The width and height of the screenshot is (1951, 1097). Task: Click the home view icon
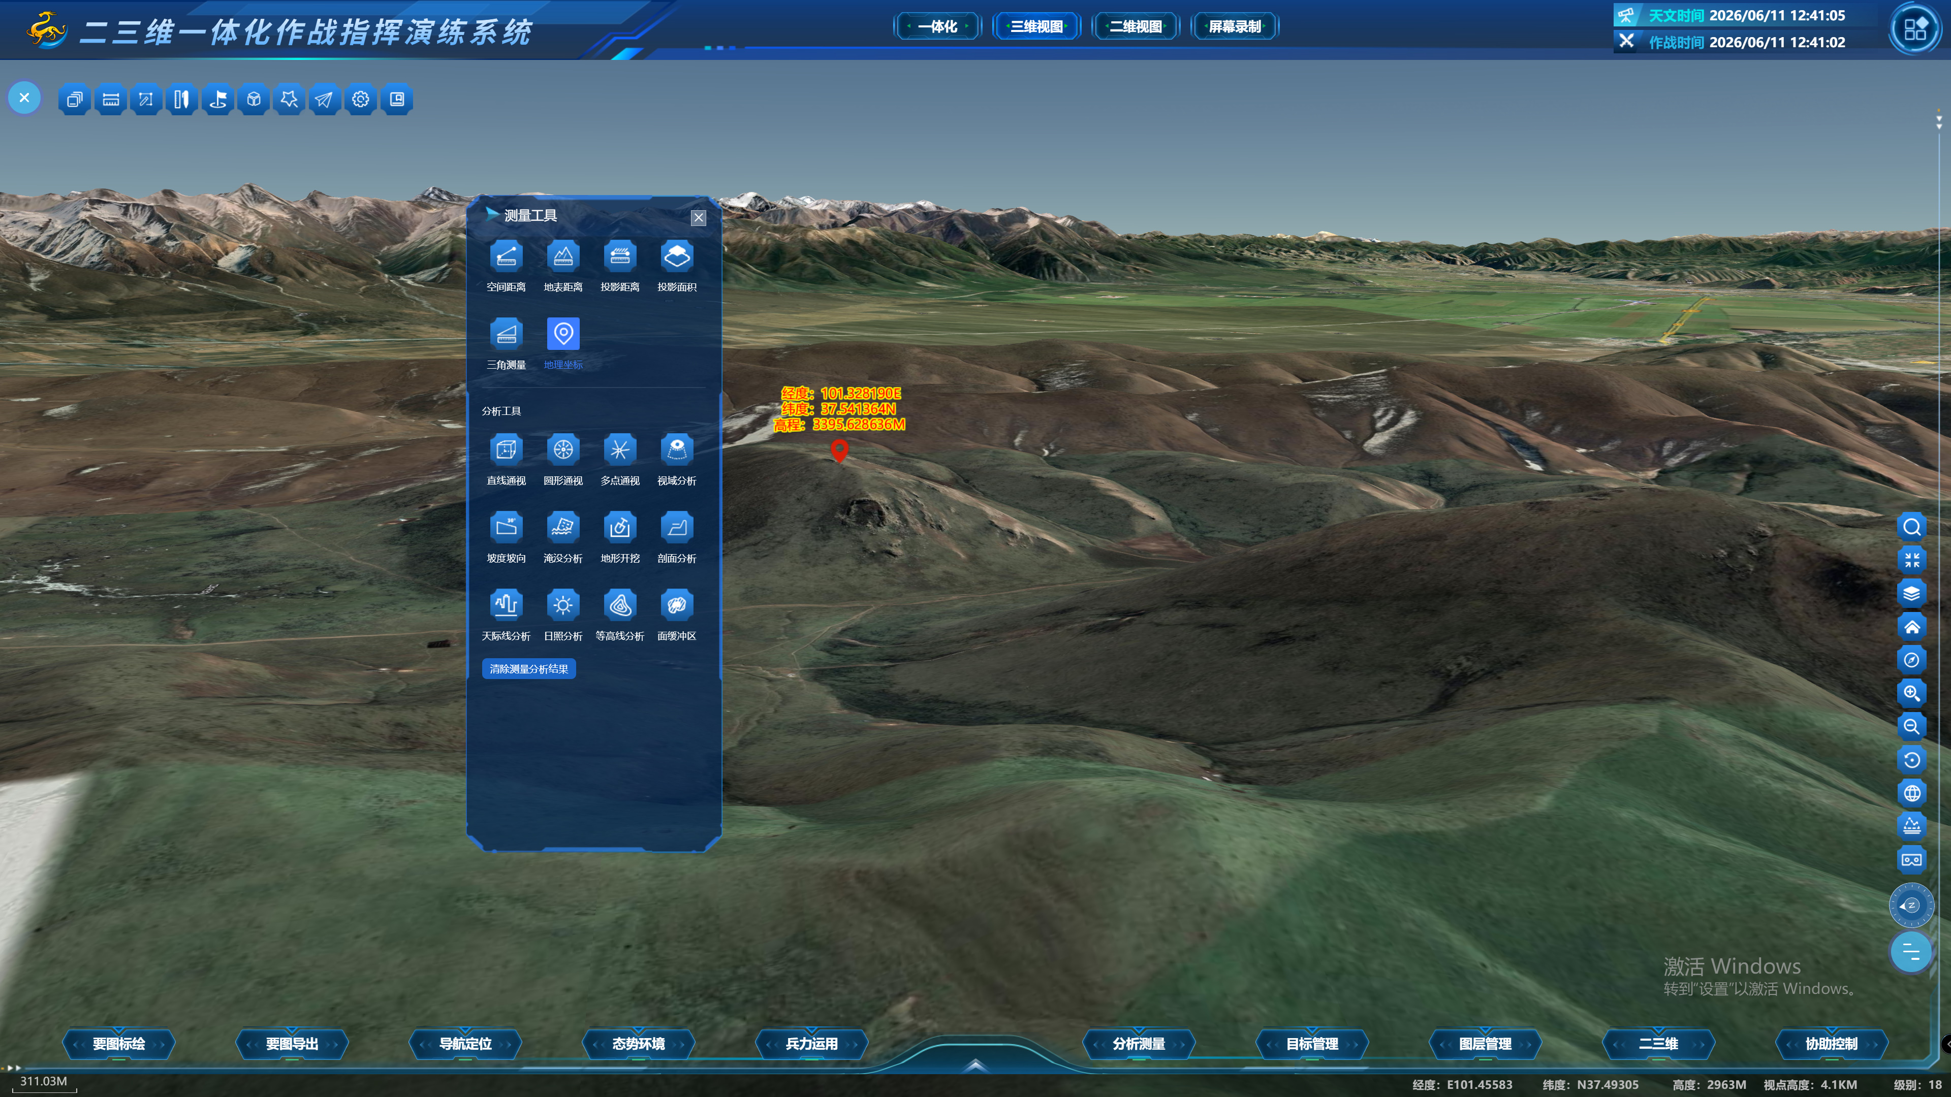pyautogui.click(x=1911, y=627)
